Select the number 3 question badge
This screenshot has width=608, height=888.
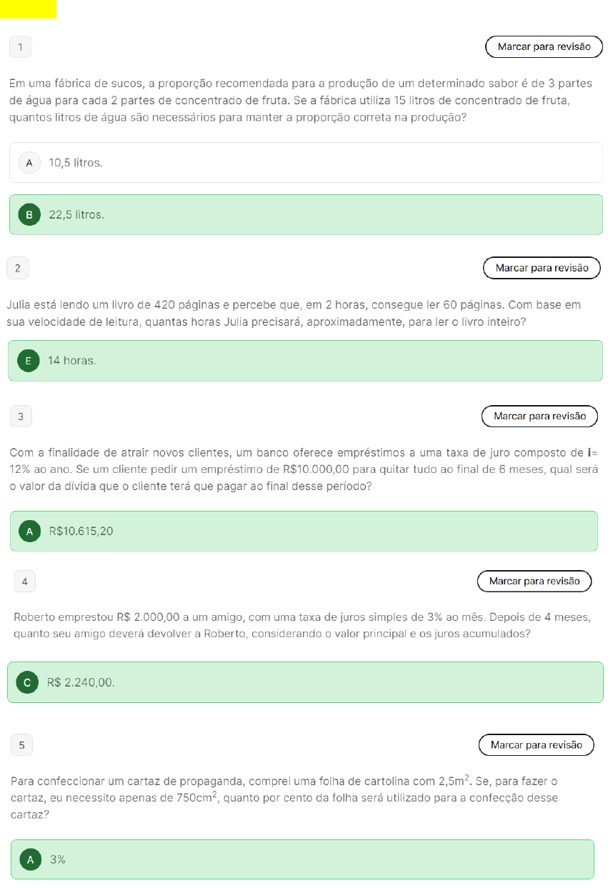pyautogui.click(x=21, y=416)
